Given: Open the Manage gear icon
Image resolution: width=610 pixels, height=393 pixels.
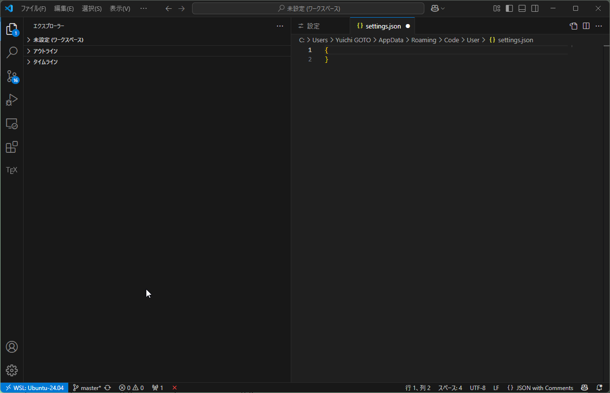Looking at the screenshot, I should 12,370.
